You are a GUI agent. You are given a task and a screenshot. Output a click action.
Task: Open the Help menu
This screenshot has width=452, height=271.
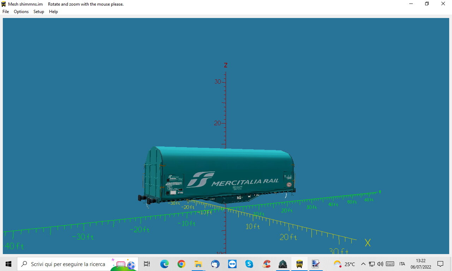point(53,12)
